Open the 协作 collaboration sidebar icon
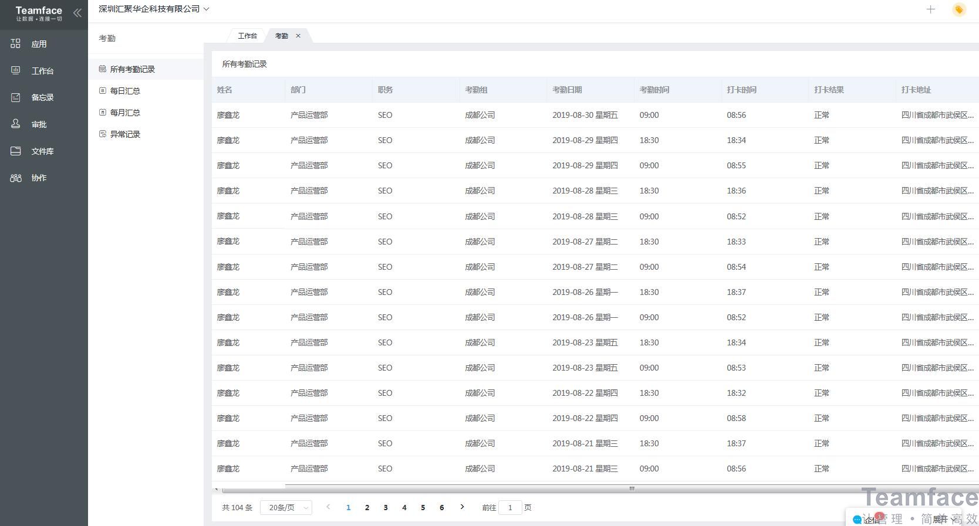Screen dimensions: 979x526 (x=16, y=178)
